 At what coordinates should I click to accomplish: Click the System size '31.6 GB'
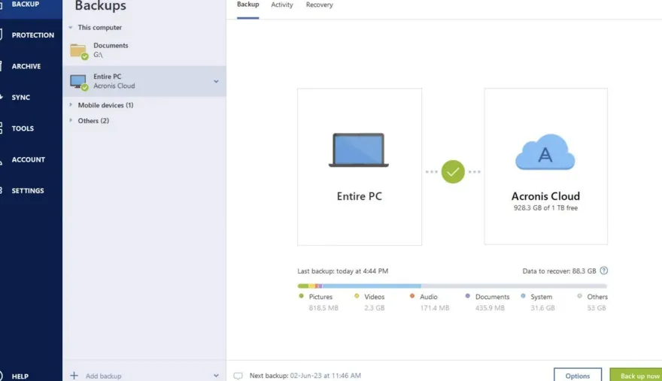click(x=542, y=308)
